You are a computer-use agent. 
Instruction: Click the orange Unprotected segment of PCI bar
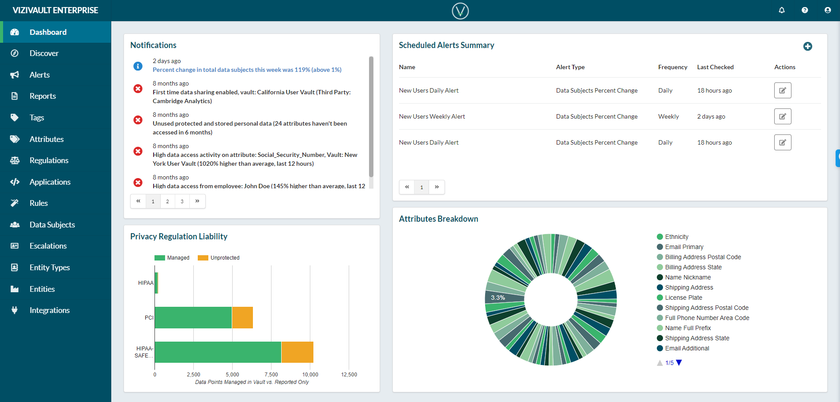(x=242, y=317)
